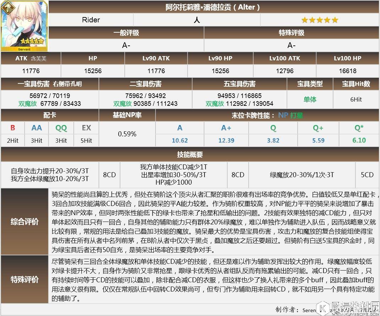Click the five gold stars rarity rating
The height and width of the screenshot is (316, 380).
coord(320,20)
